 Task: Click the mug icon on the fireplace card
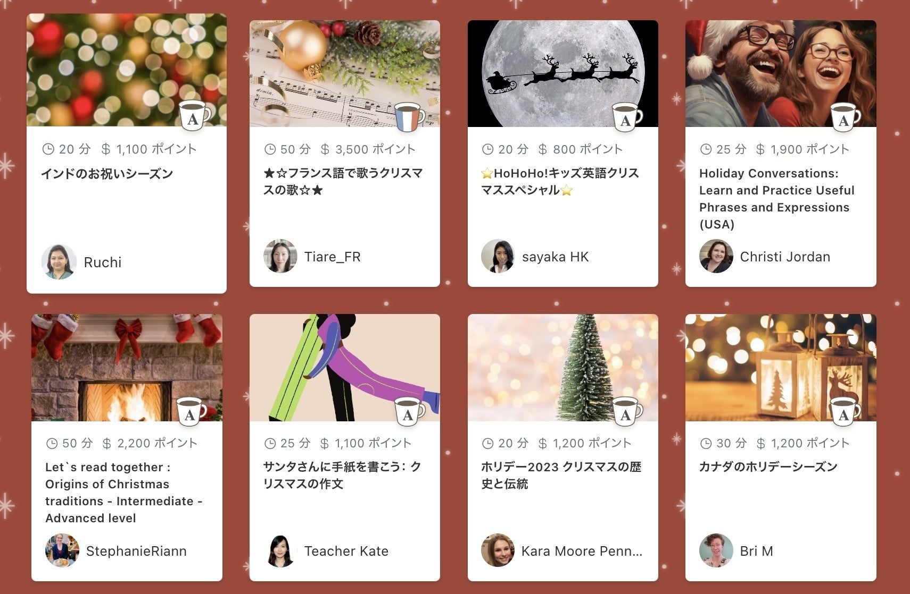tap(191, 411)
